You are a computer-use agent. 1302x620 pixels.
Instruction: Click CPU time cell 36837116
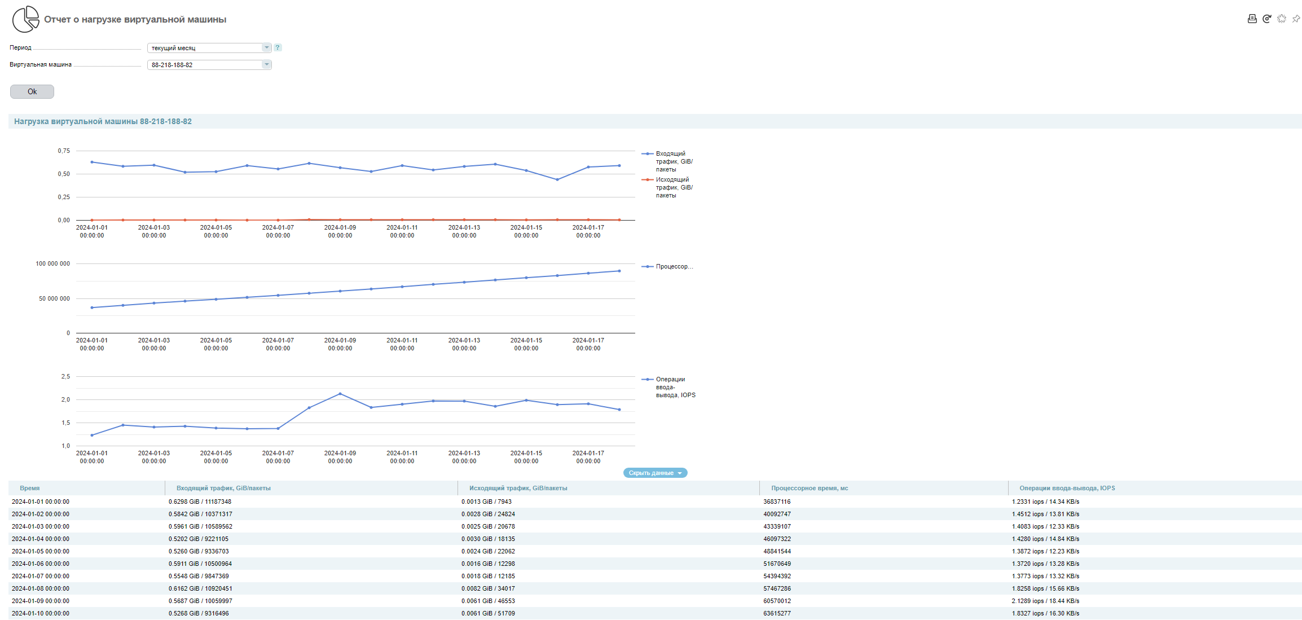[x=777, y=502]
